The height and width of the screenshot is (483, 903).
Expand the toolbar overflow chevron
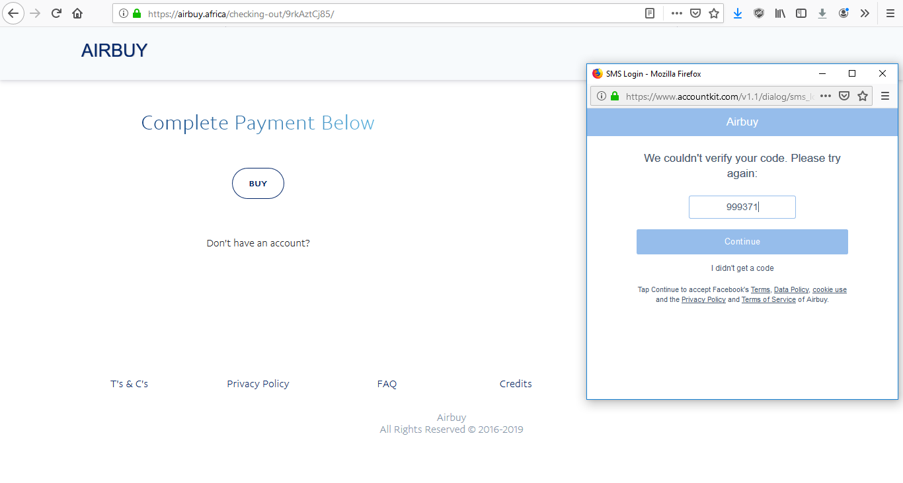tap(865, 13)
